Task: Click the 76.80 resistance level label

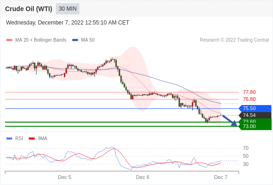Action: click(249, 99)
